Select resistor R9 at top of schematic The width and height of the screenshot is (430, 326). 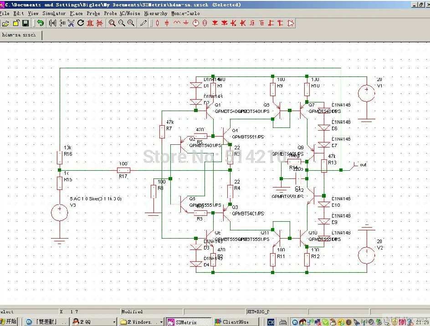[272, 89]
